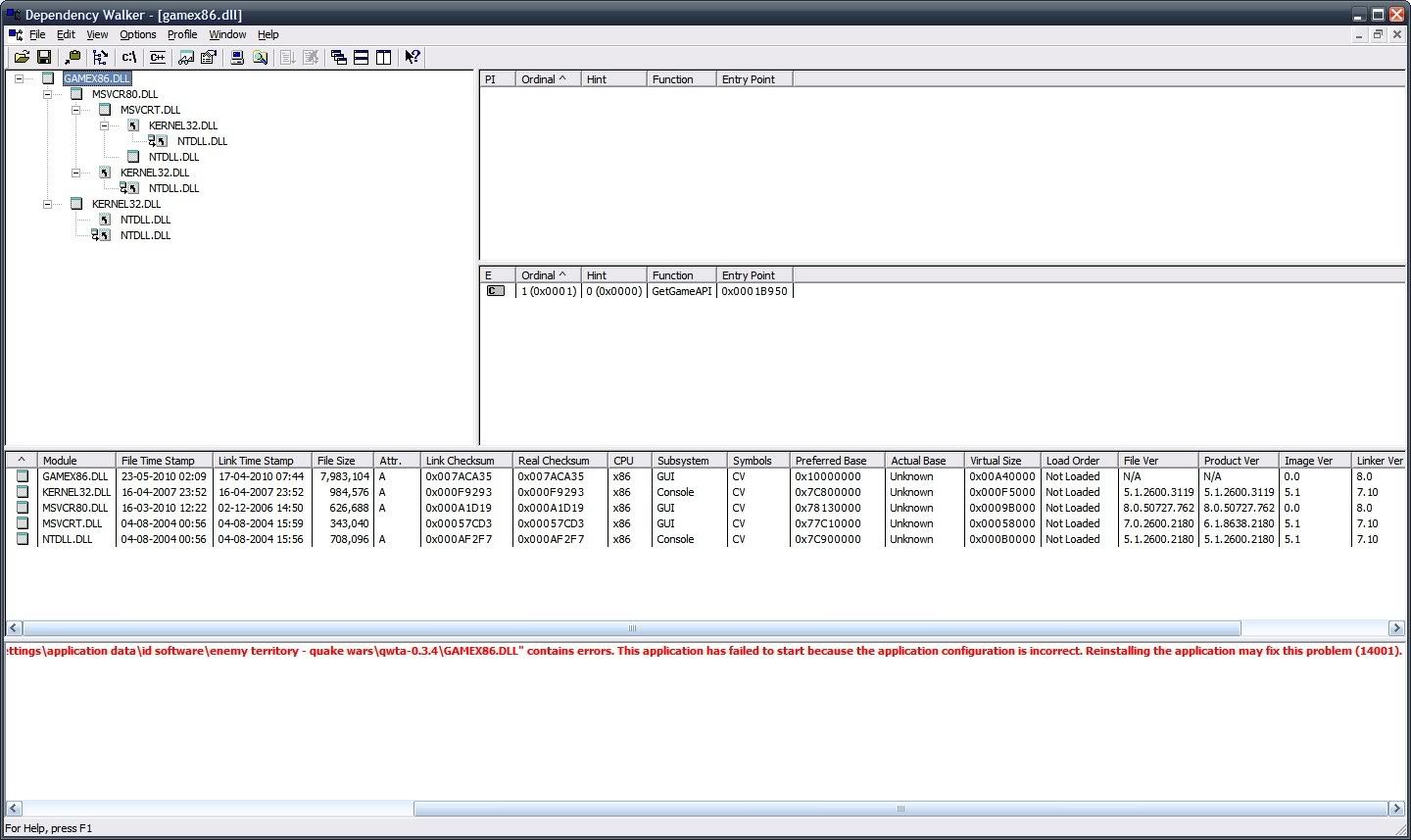Click the Context Help arrow-question icon
Viewport: 1411px width, 840px height.
point(413,57)
